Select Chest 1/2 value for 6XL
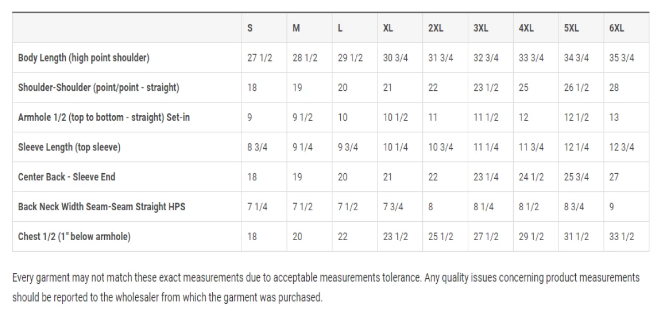This screenshot has height=332, width=665. coord(621,237)
